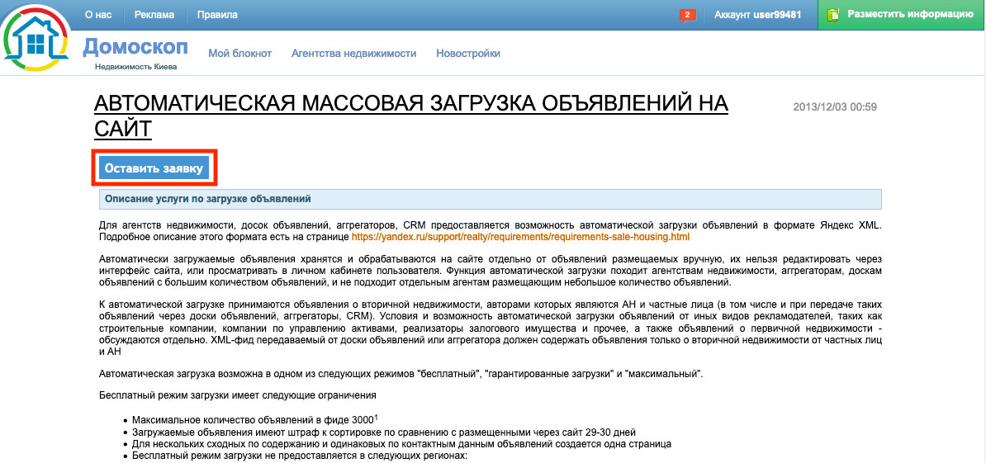Open the Реклама menu item
This screenshot has width=986, height=463.
tap(154, 15)
